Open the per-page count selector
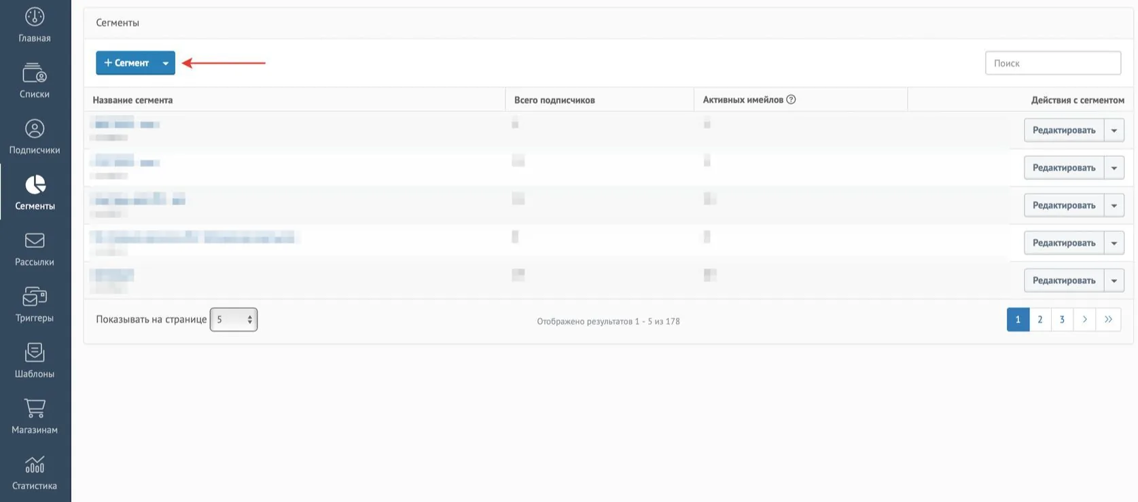This screenshot has height=502, width=1138. click(234, 319)
